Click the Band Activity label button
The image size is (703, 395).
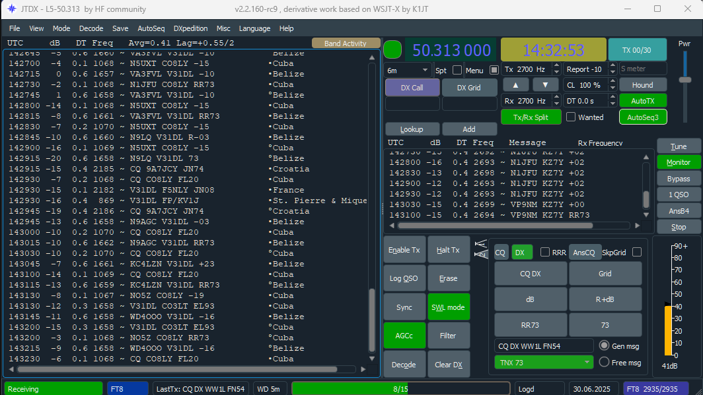[345, 43]
